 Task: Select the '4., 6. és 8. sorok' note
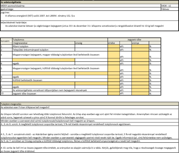(x=89, y=124)
